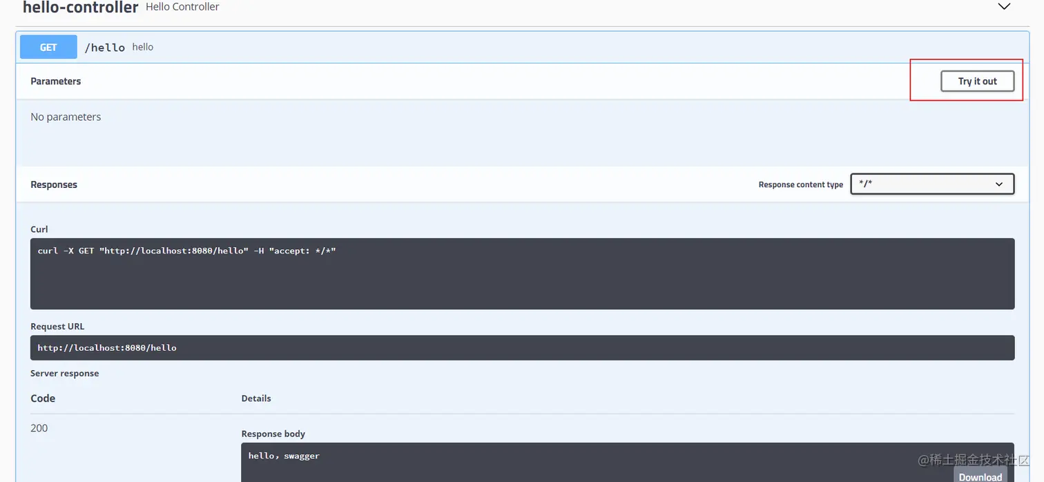Click the Code column header
Screen dimensions: 1044x482
(43, 398)
